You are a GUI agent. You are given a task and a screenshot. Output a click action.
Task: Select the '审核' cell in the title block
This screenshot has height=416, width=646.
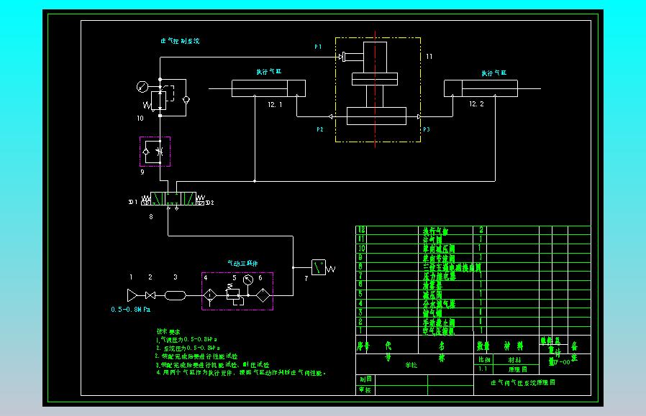(x=365, y=389)
